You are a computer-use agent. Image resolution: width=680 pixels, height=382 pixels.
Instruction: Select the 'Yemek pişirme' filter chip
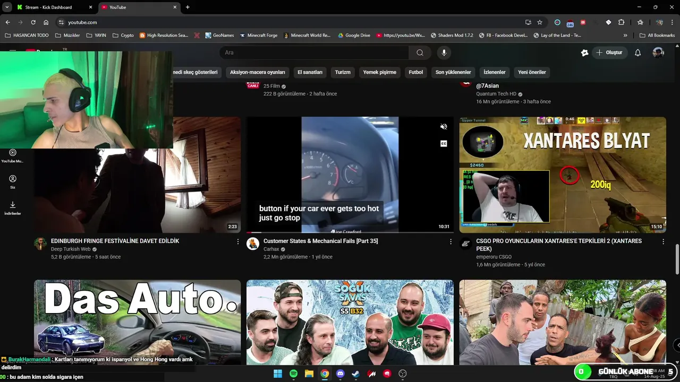click(x=380, y=72)
